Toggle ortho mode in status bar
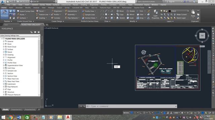The image size is (215, 120). (x=141, y=113)
